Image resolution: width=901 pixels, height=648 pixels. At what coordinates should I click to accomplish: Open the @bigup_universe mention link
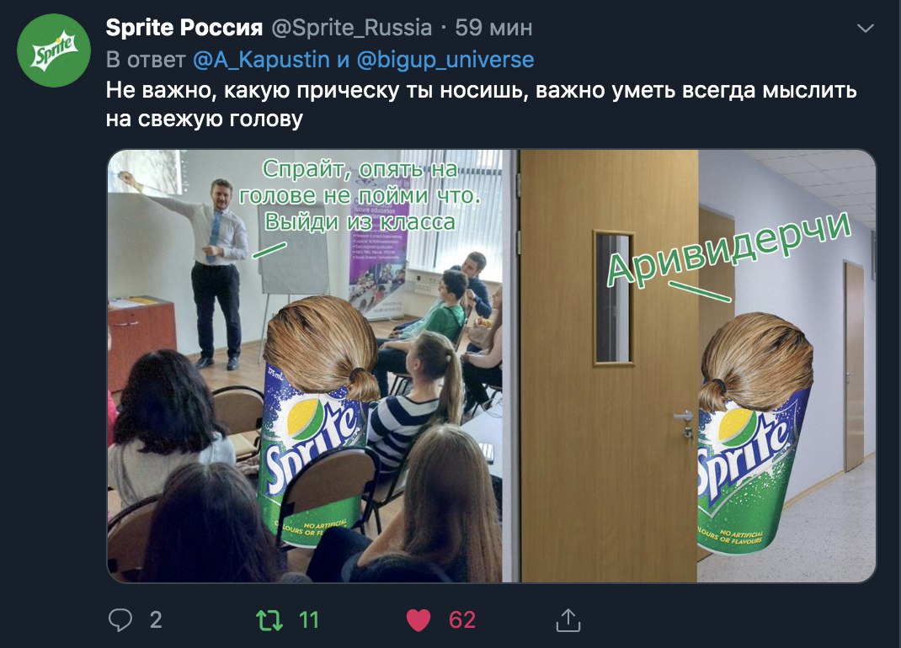(445, 60)
